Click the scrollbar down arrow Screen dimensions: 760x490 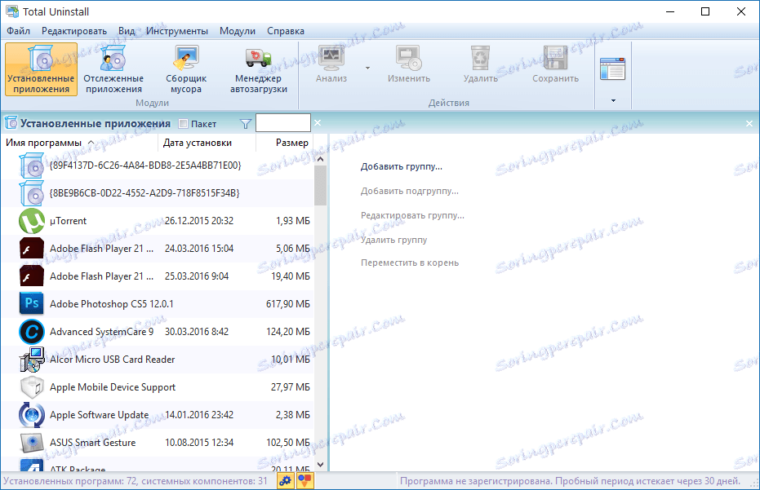[320, 465]
